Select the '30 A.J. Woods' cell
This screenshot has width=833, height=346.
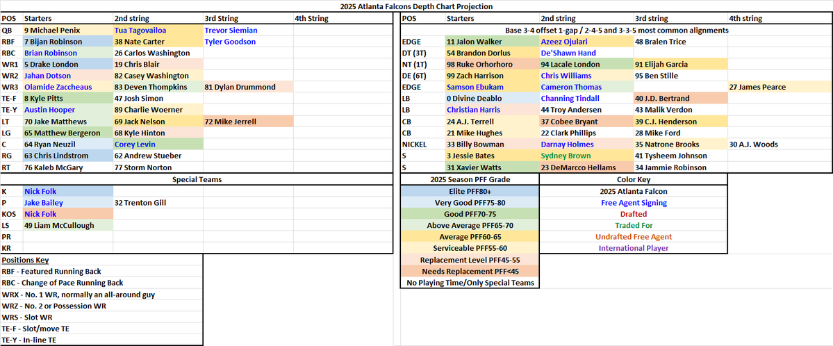tap(780, 144)
